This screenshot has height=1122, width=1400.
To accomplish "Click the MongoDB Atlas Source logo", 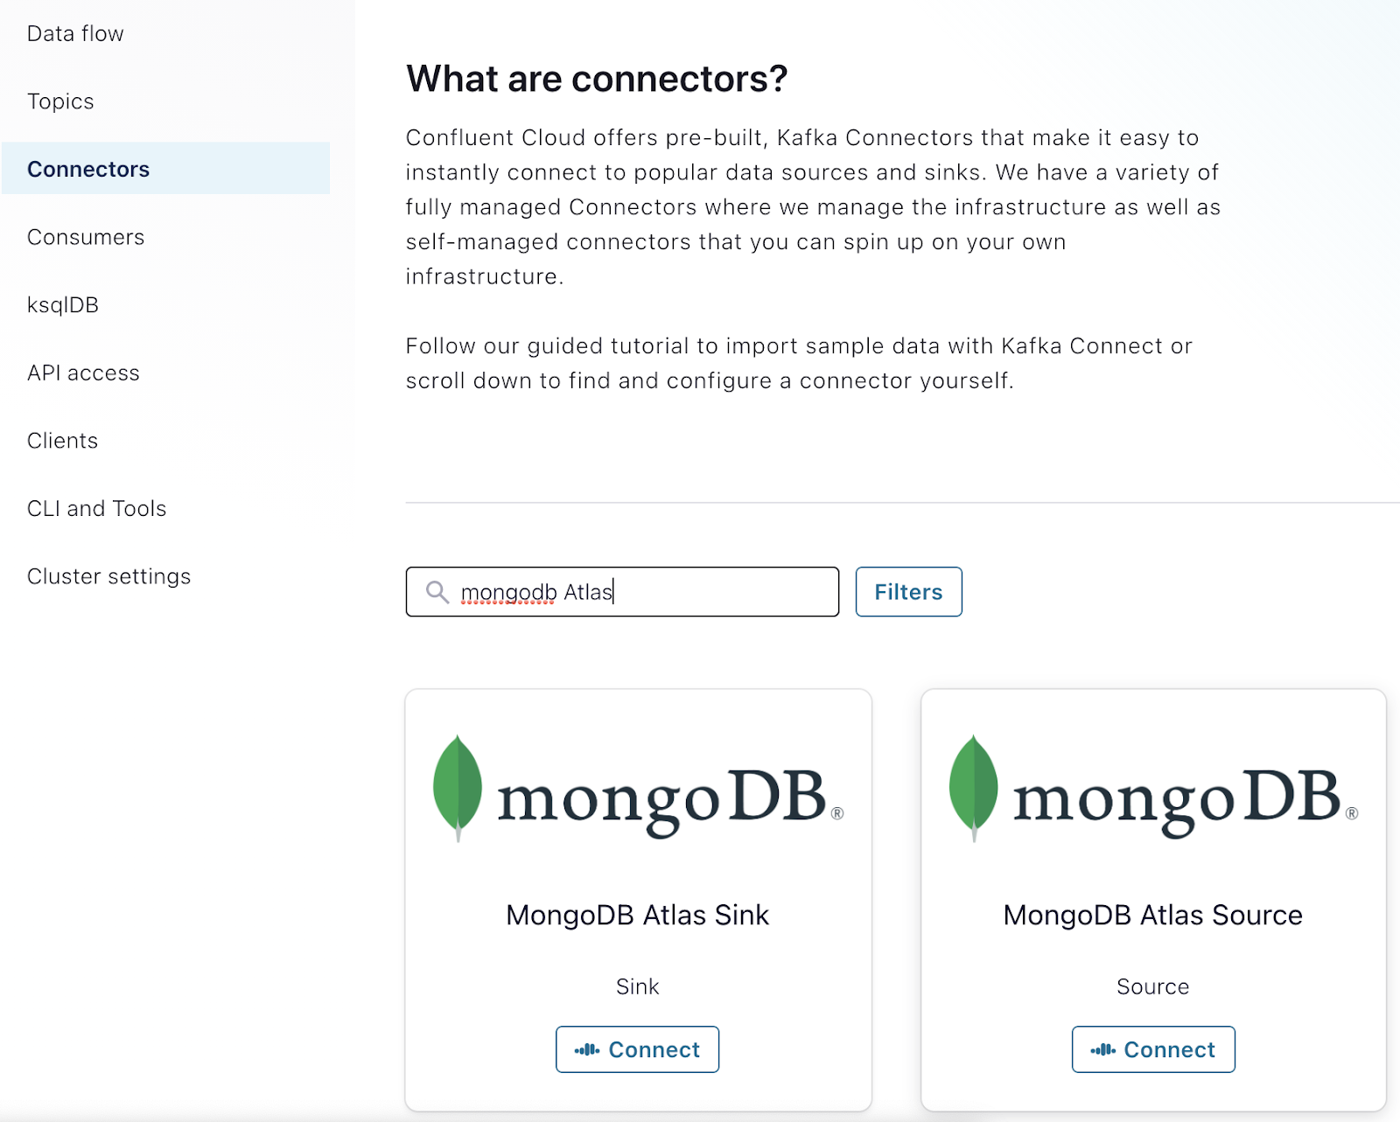I will coord(1153,791).
